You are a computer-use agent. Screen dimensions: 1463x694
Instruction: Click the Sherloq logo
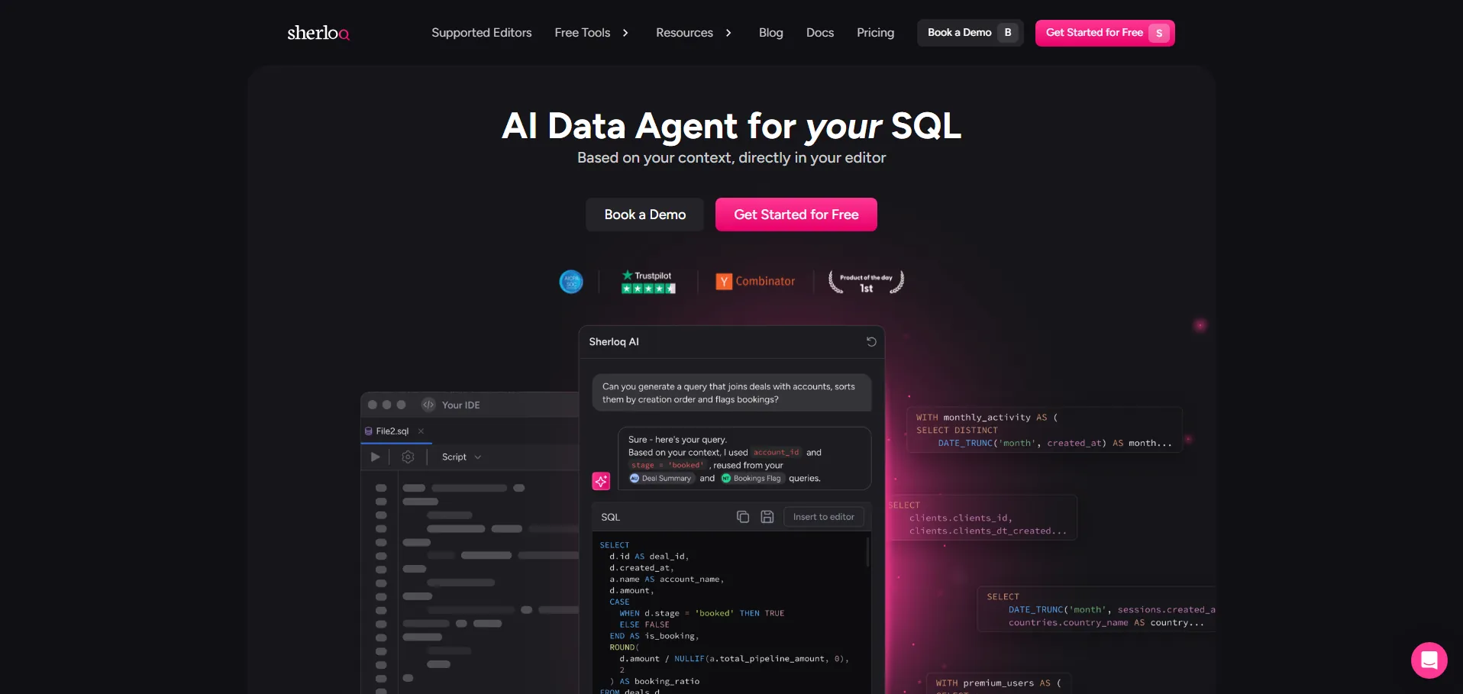tap(318, 33)
